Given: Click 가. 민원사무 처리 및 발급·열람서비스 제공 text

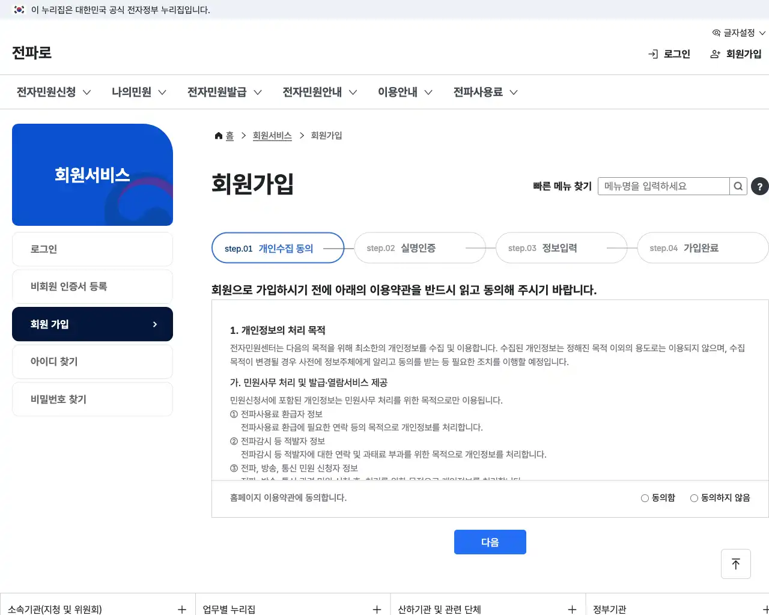Looking at the screenshot, I should coord(309,383).
